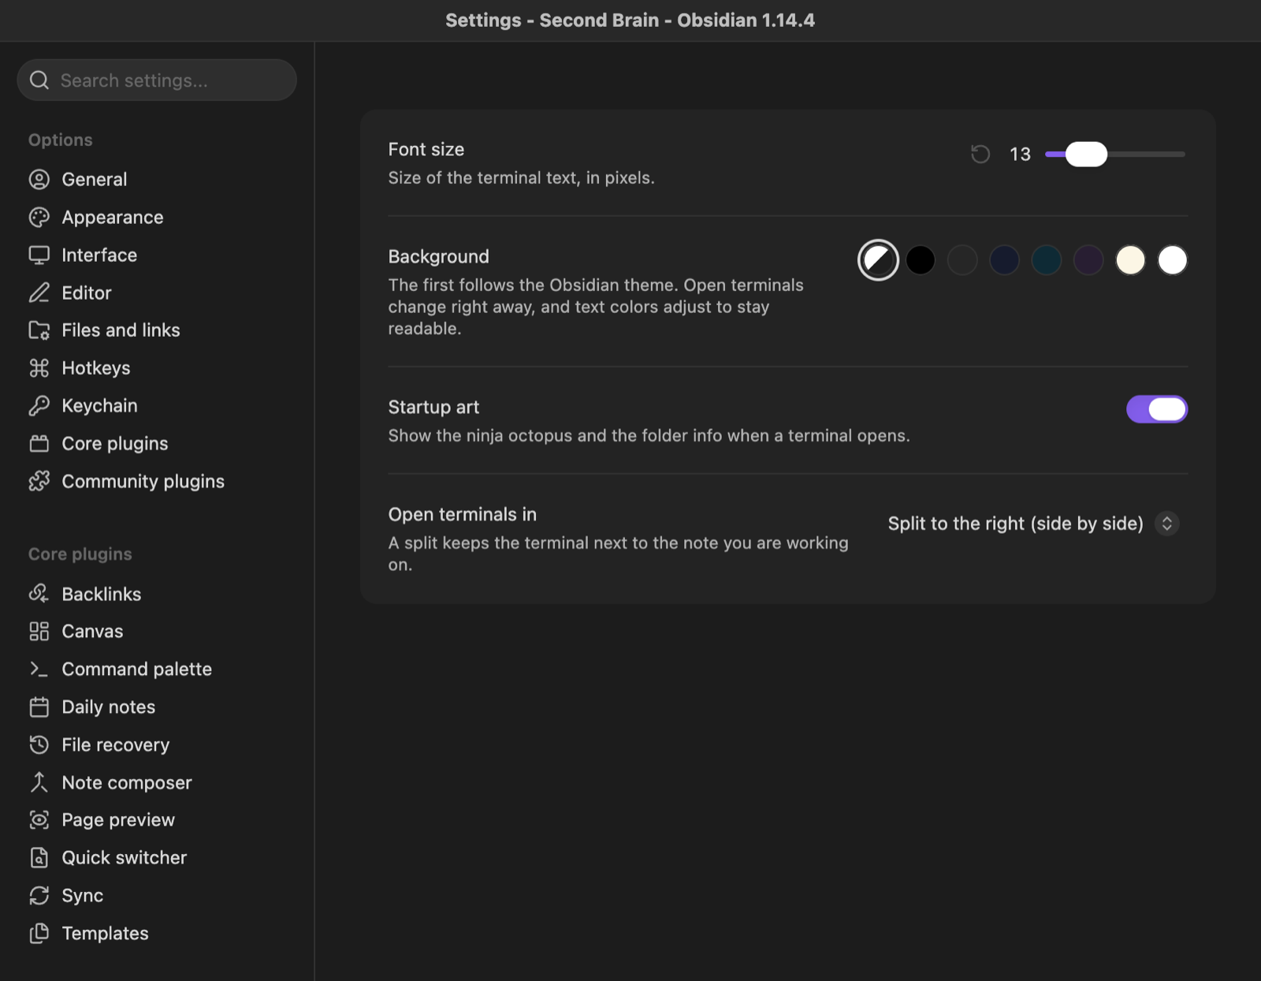Click the Editor pencil icon
This screenshot has height=981, width=1261.
(39, 293)
